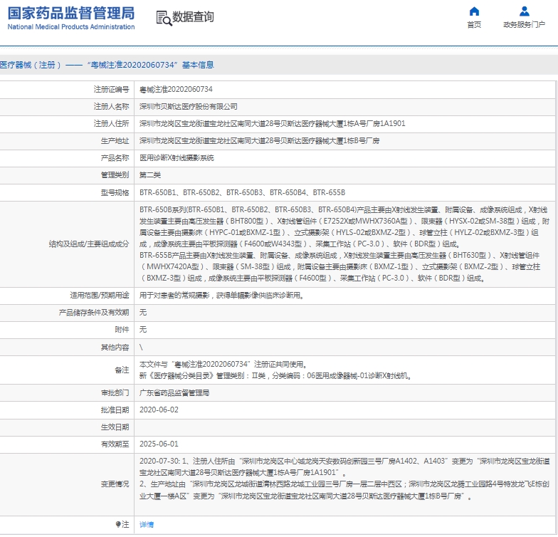Screen dimensions: 558x537
Task: Click the empty 生效日期 value cell
Action: [344, 427]
